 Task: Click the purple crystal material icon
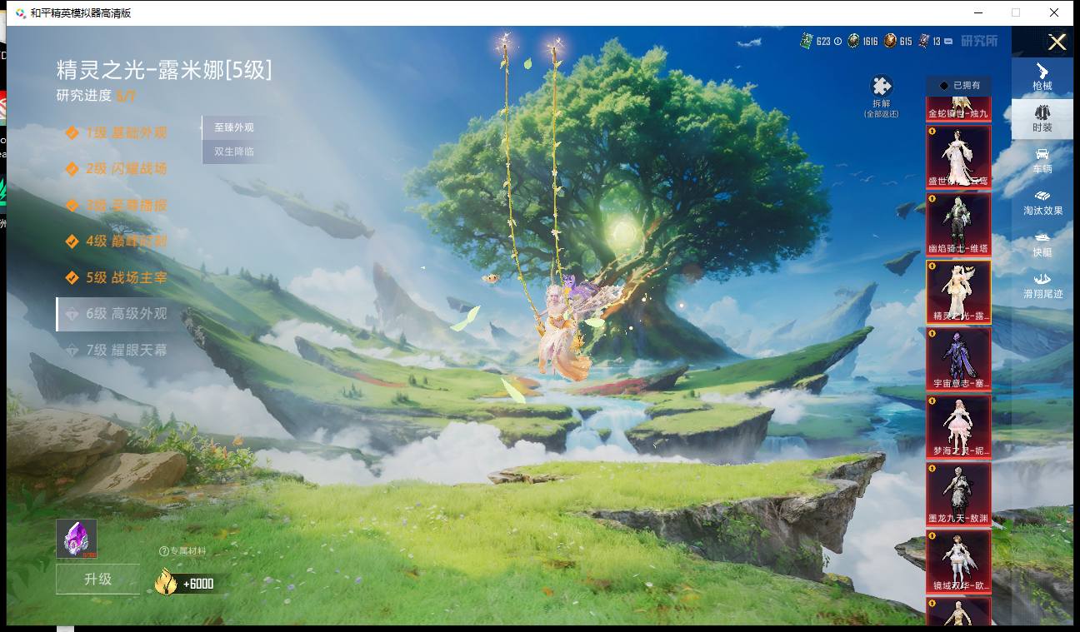click(77, 539)
